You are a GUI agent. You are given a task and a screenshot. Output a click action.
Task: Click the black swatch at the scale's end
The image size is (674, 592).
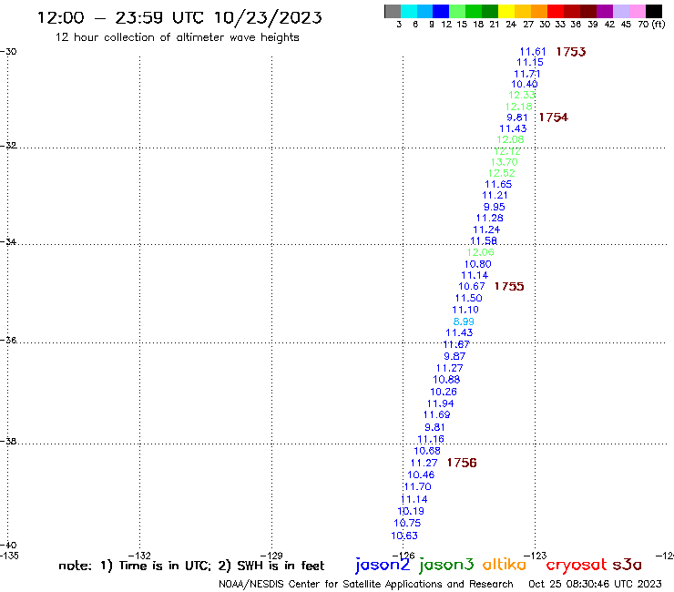(654, 11)
